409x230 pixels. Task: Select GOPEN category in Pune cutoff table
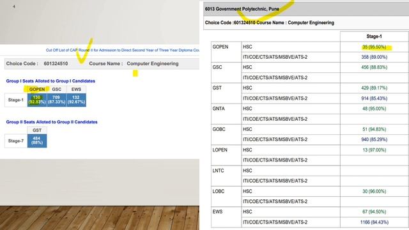tap(220, 47)
